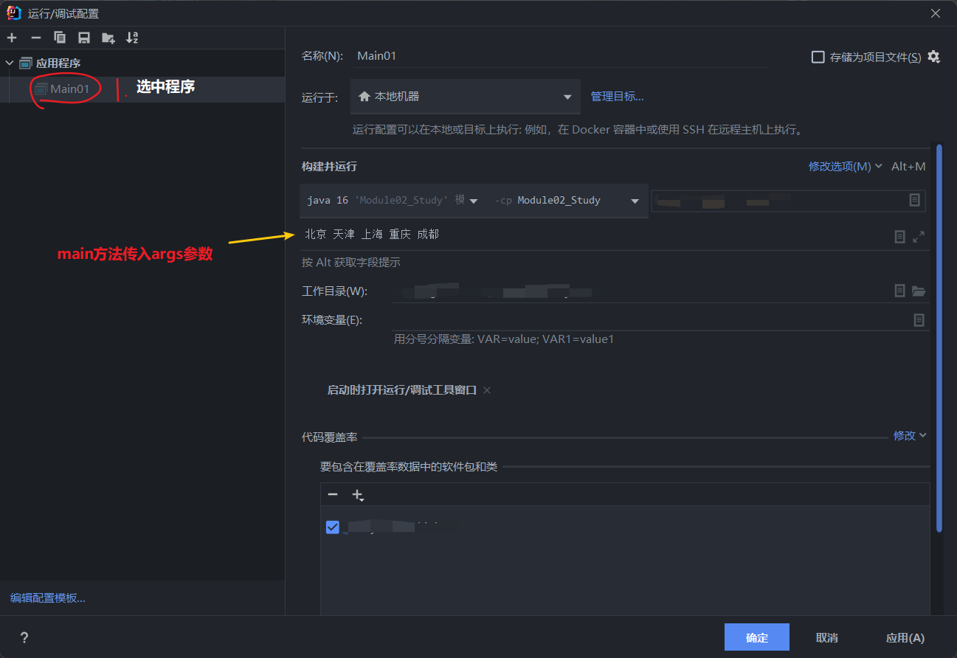
Task: Remove a package from the coverage list
Action: coord(333,495)
